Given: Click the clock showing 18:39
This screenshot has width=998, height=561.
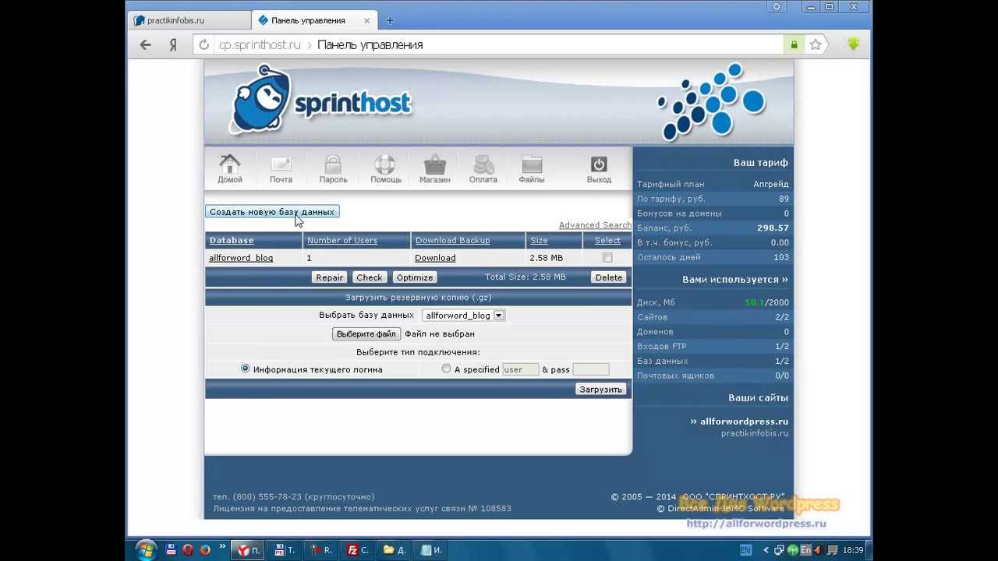Looking at the screenshot, I should pos(853,550).
